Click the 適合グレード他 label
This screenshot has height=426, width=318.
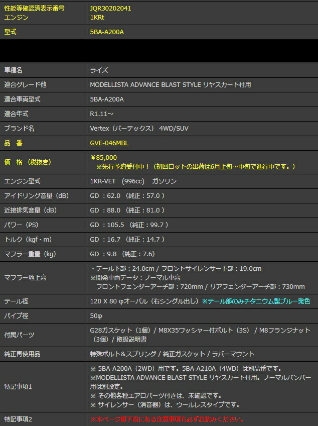pyautogui.click(x=25, y=85)
